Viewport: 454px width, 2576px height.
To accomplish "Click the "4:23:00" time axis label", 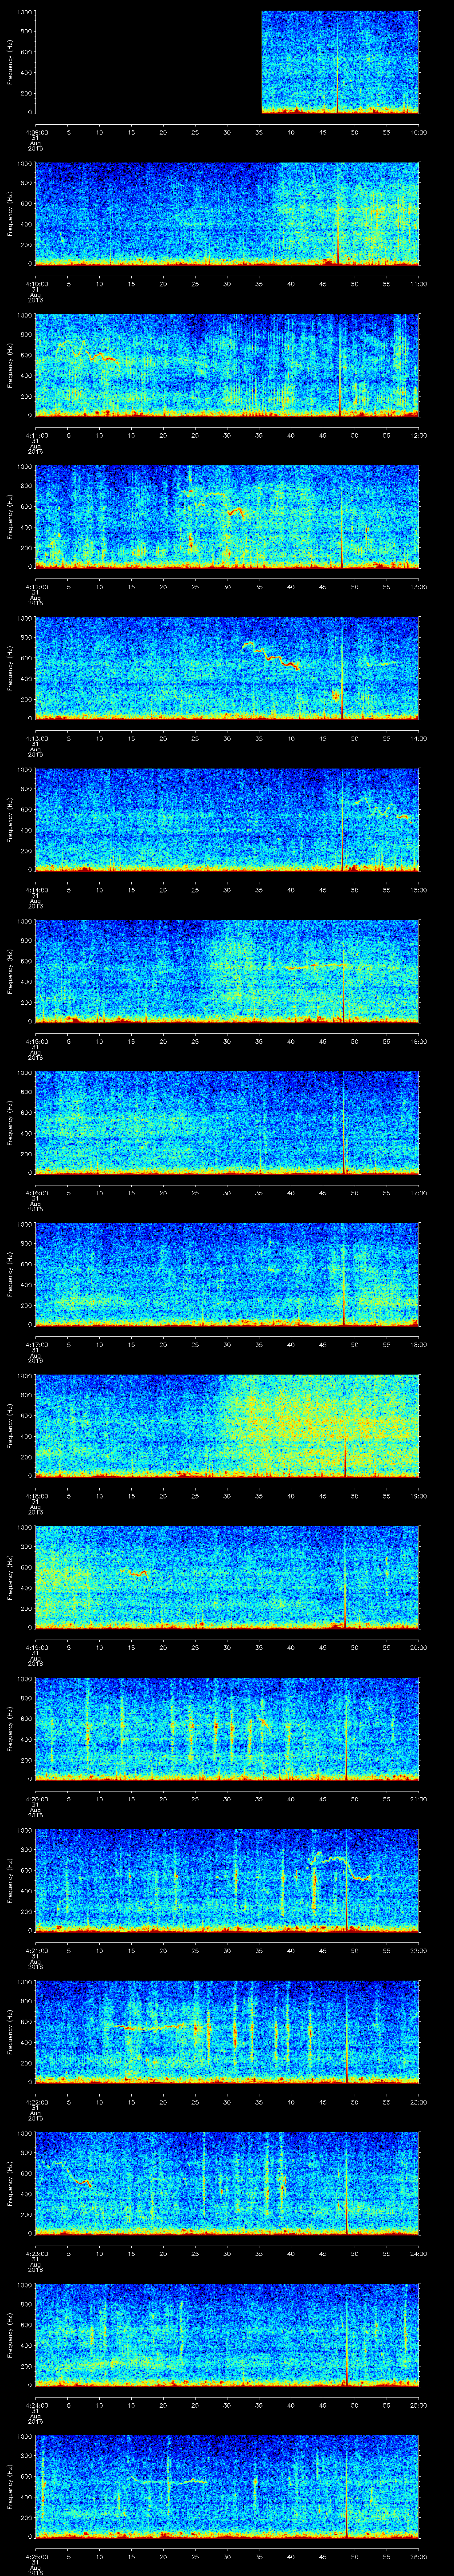I will (36, 2253).
